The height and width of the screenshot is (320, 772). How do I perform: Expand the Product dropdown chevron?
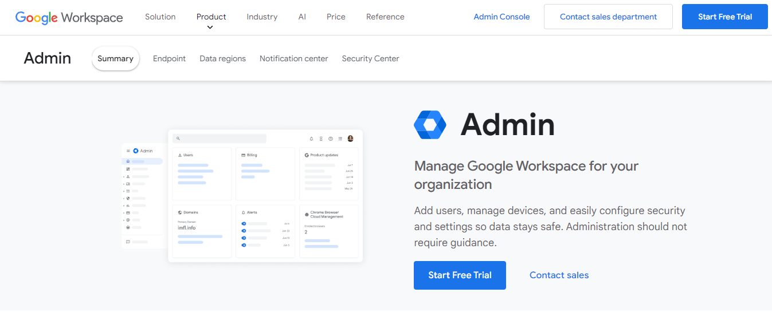pos(210,27)
